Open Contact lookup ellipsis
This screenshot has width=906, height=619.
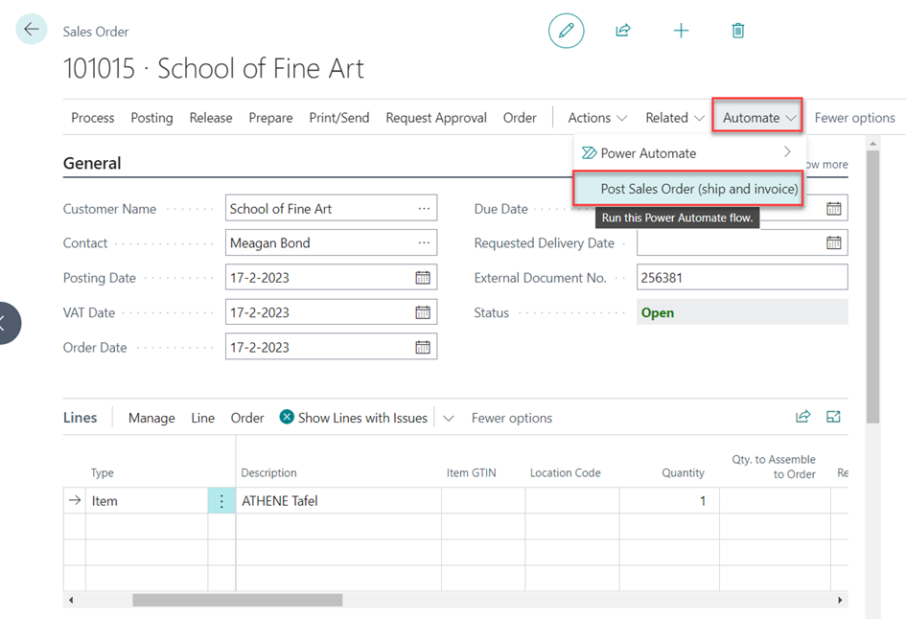tap(424, 243)
